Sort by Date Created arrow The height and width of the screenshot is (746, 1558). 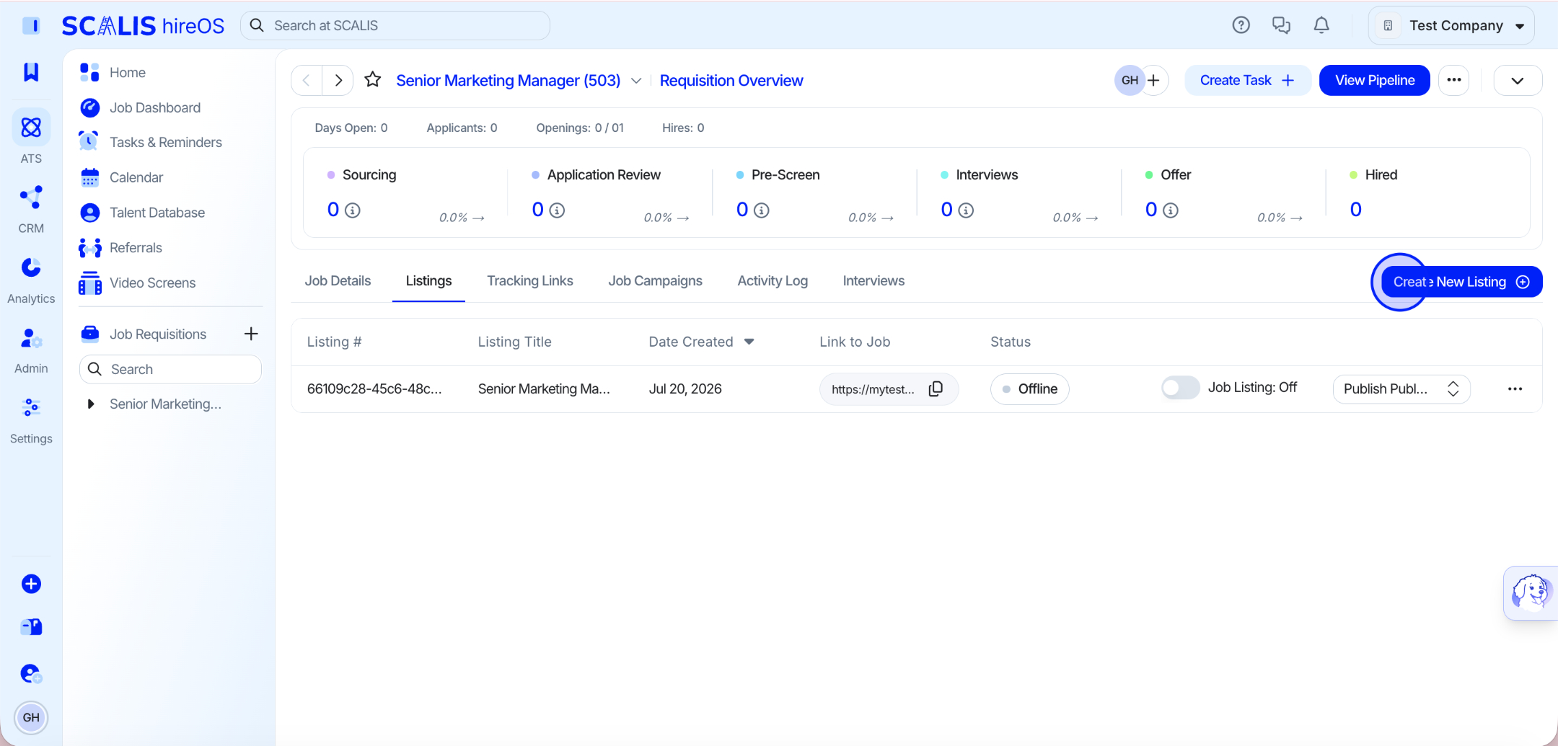pyautogui.click(x=749, y=342)
